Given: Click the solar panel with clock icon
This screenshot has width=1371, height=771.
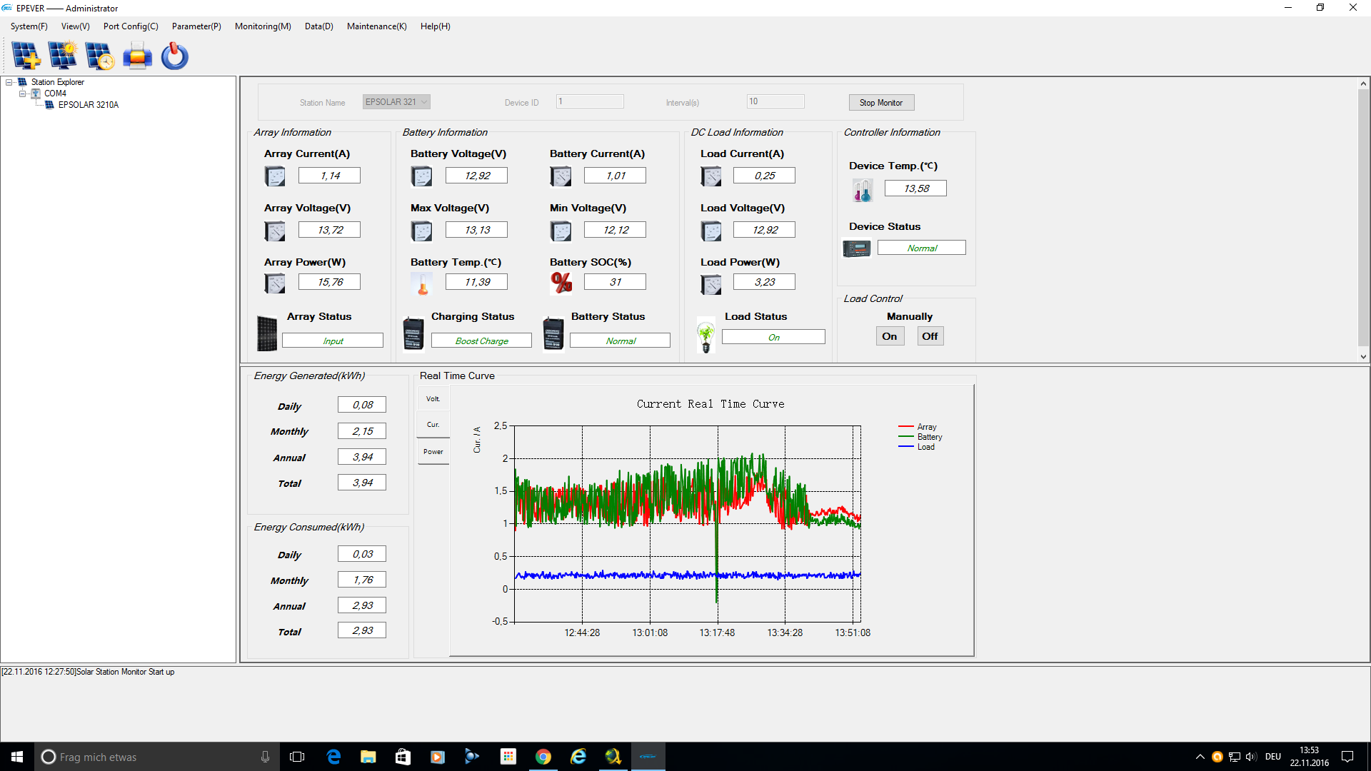Looking at the screenshot, I should (100, 56).
